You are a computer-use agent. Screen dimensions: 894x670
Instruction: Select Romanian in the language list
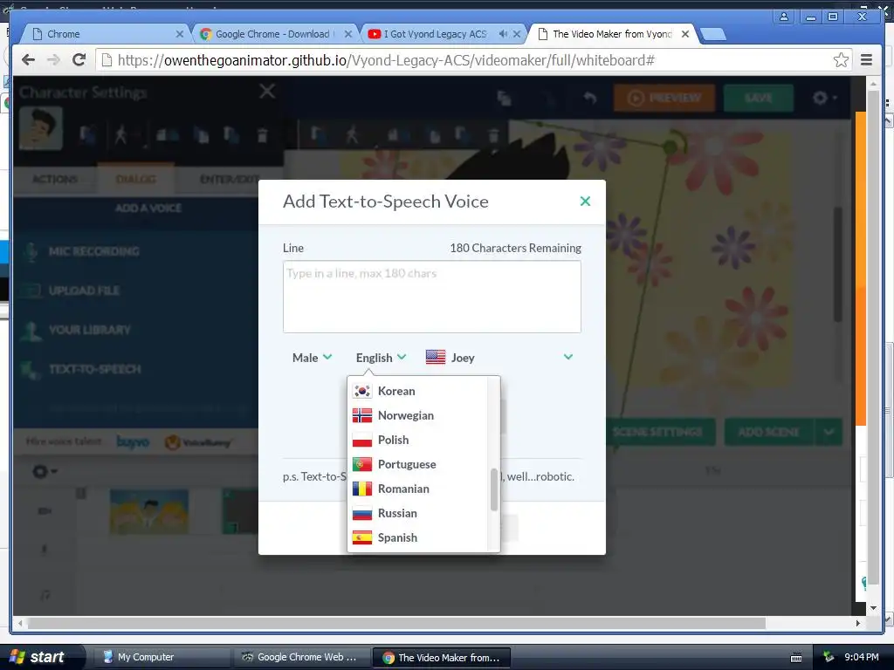tap(417, 489)
